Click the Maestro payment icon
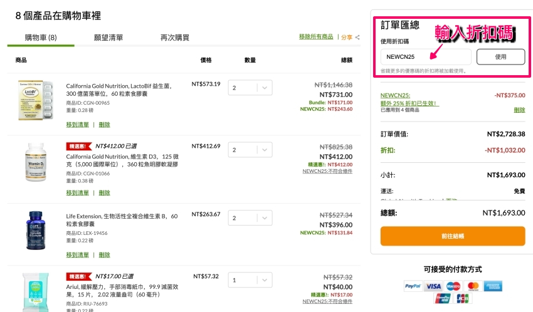 coord(453,286)
